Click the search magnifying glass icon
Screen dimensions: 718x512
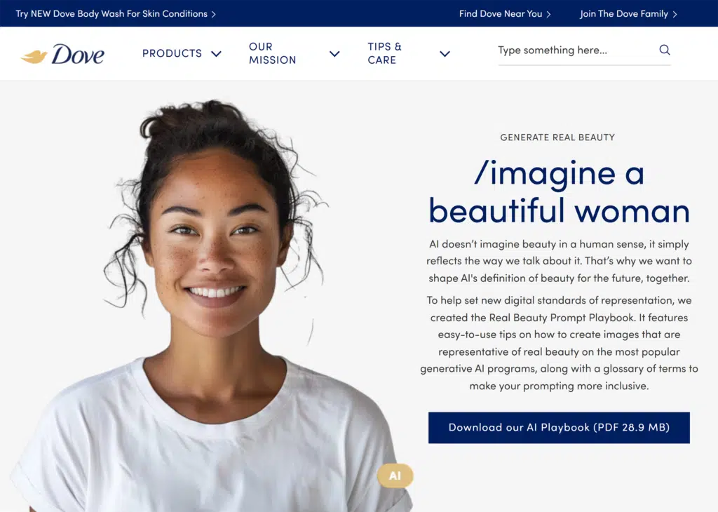665,50
